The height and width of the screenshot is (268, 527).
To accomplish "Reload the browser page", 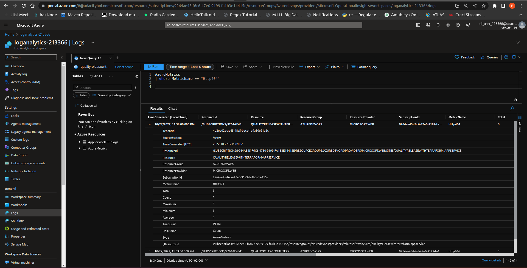I will coord(24,5).
